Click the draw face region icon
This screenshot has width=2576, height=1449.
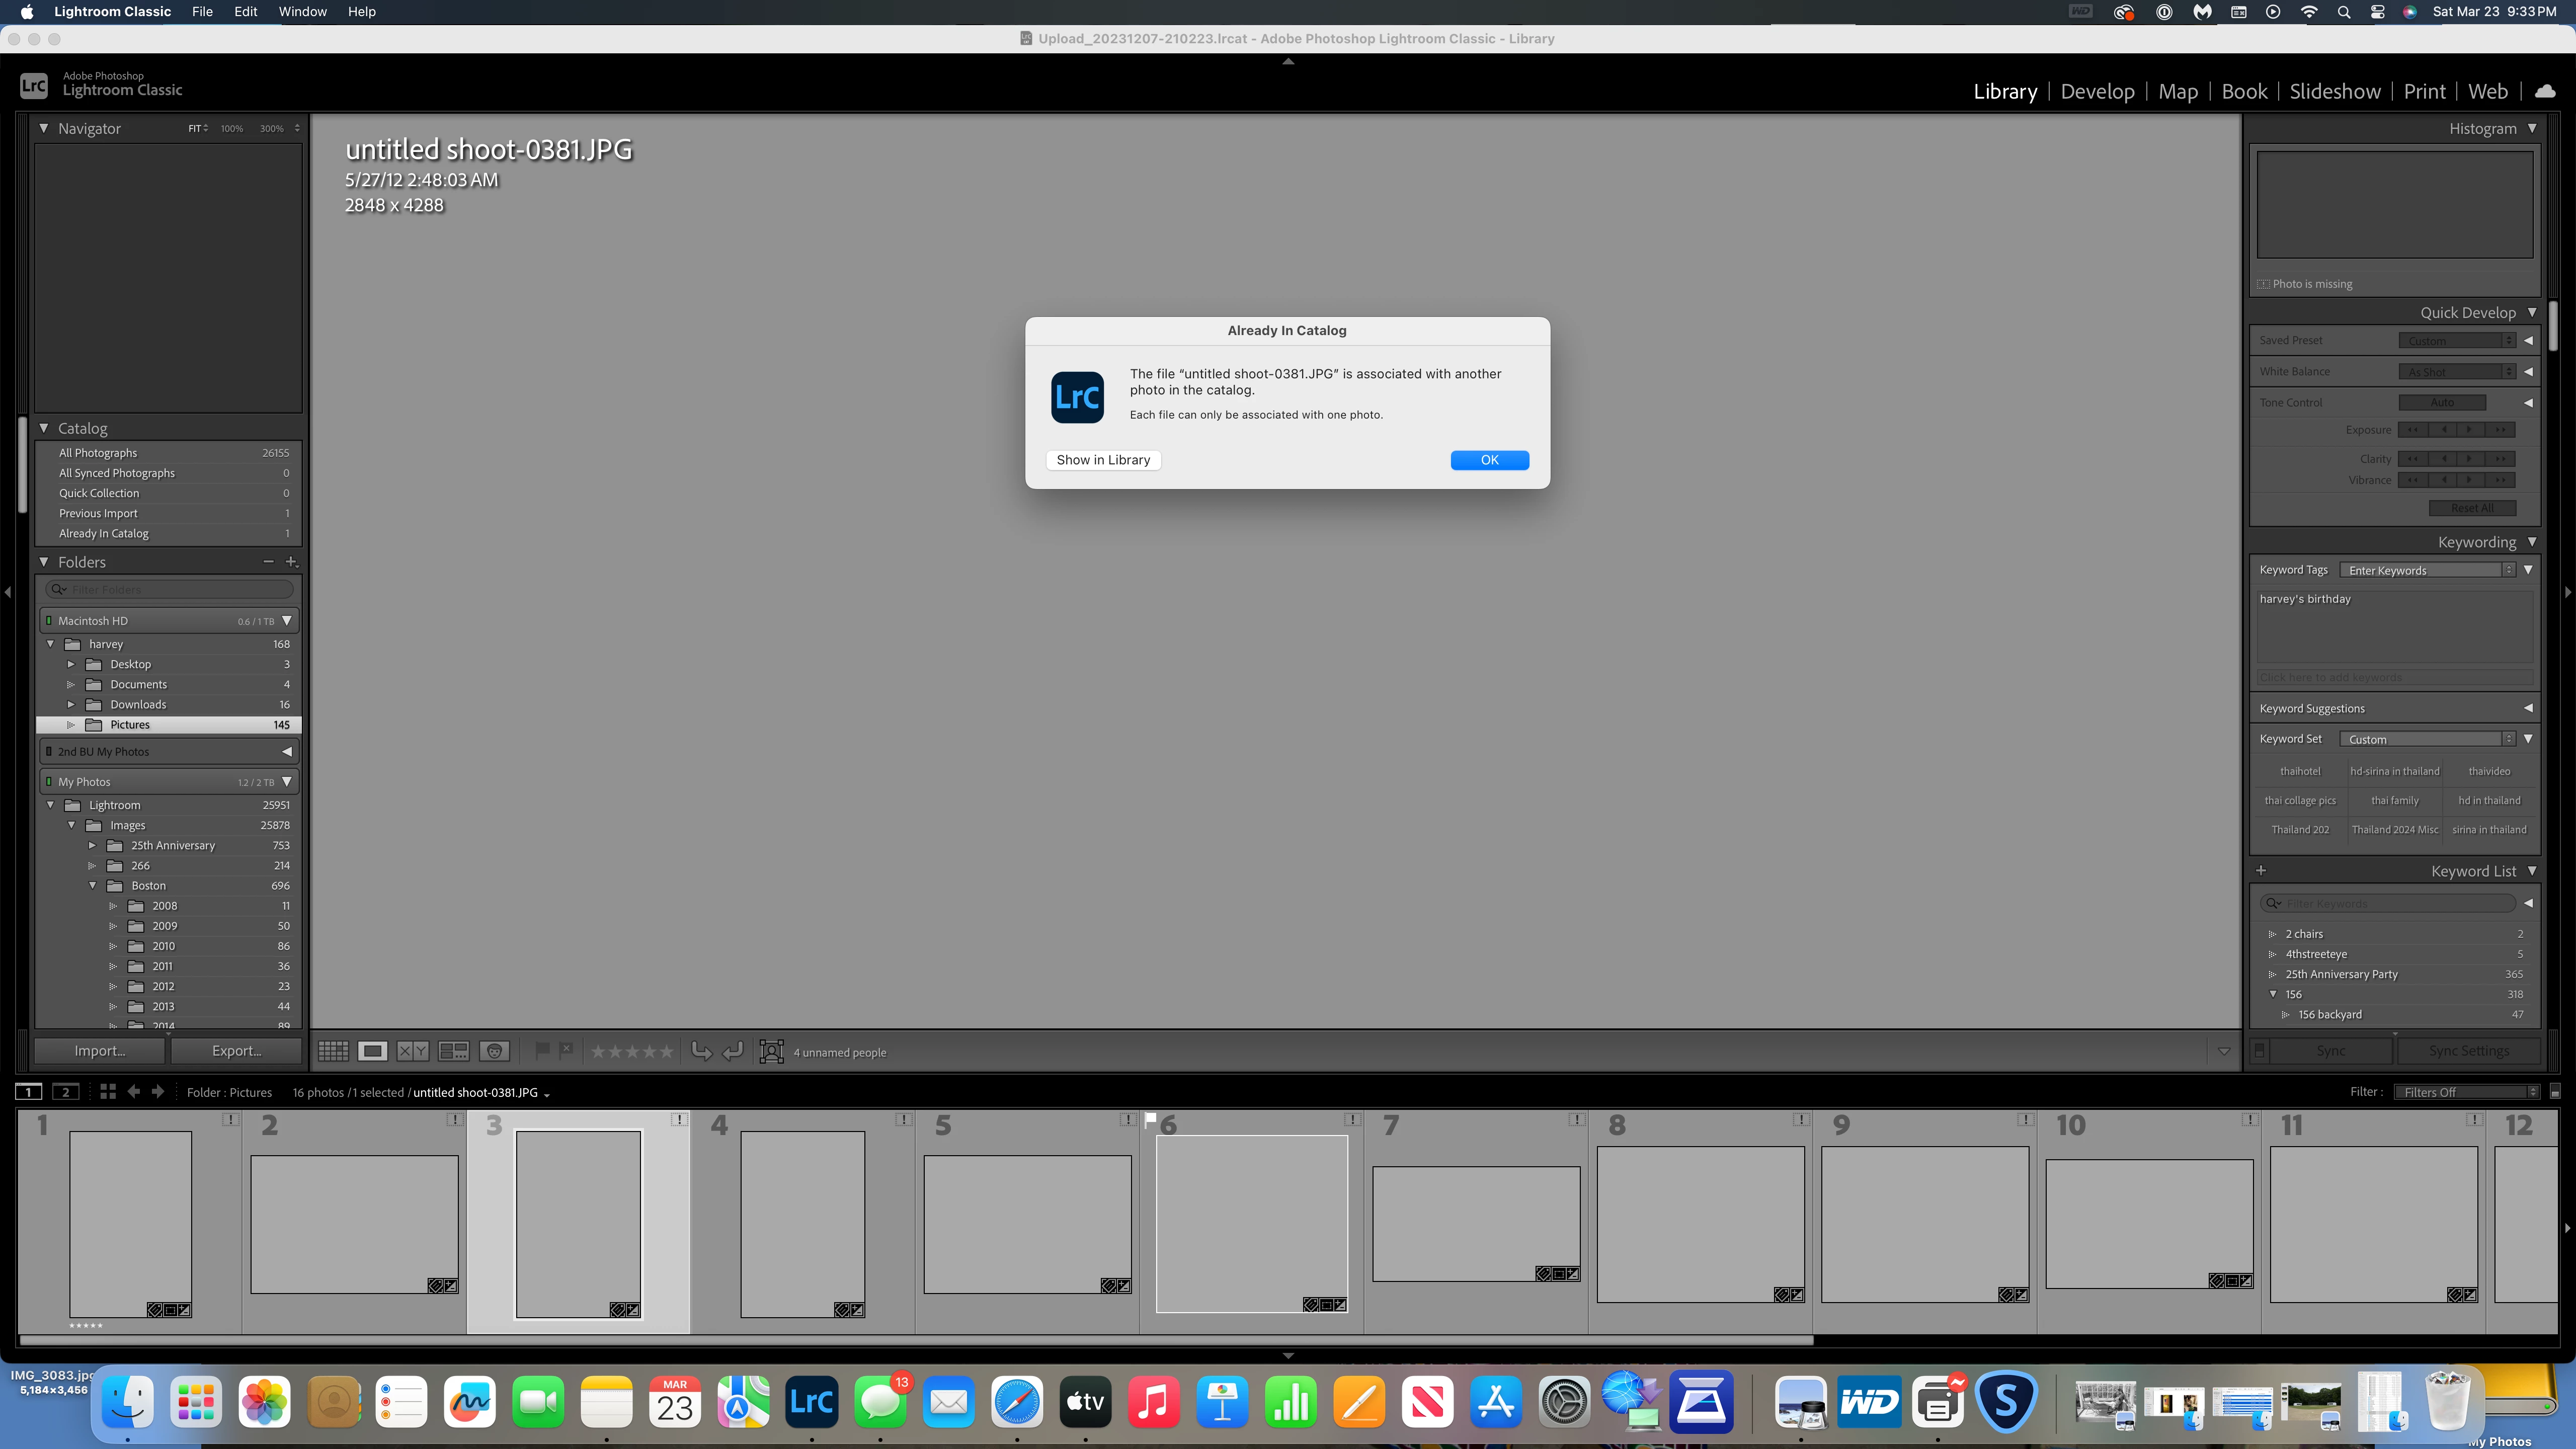tap(771, 1051)
